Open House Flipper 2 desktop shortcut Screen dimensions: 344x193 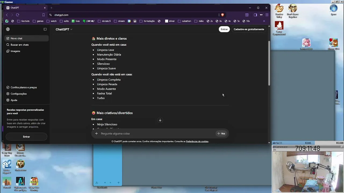click(7, 167)
